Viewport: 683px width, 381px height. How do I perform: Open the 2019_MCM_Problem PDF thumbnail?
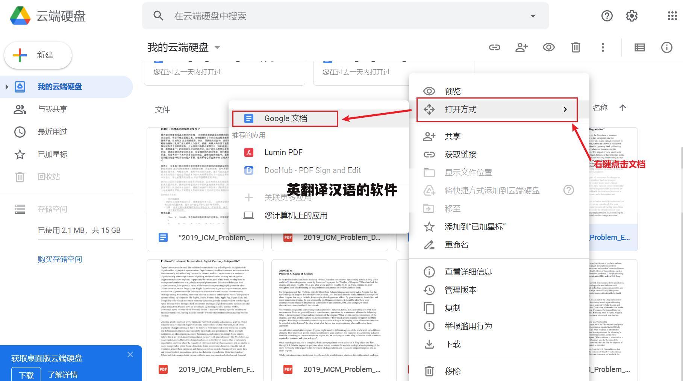click(x=330, y=308)
